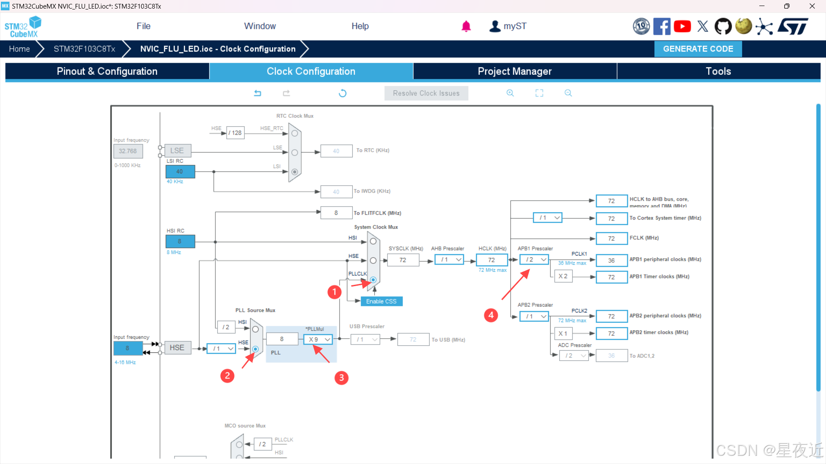This screenshot has width=826, height=464.
Task: Click the Enable CSS button
Action: point(381,301)
